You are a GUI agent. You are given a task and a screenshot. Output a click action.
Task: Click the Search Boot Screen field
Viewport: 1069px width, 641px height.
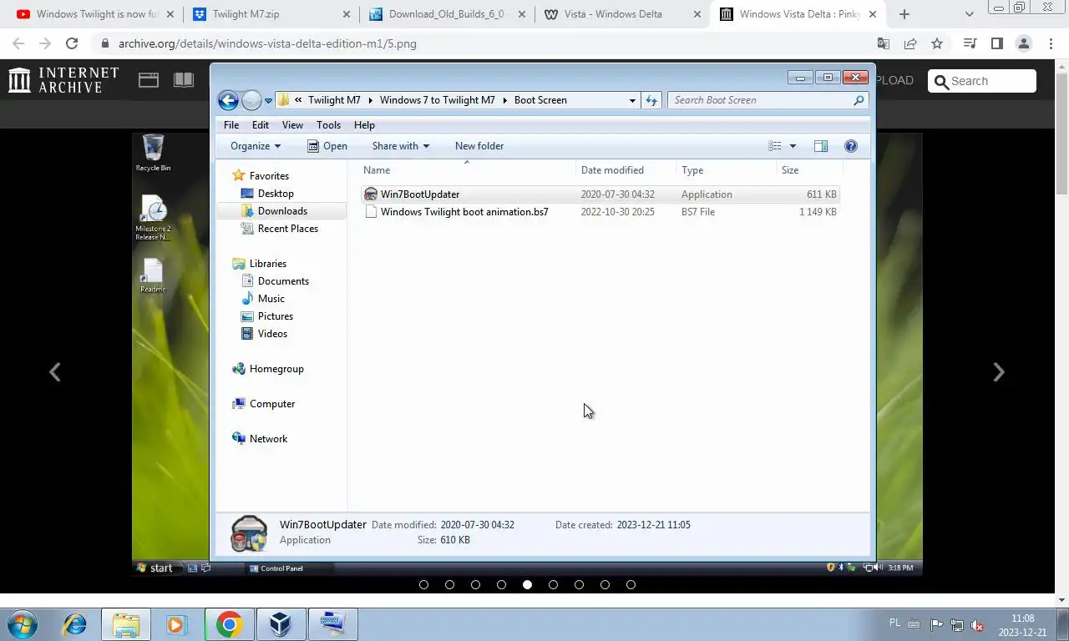[x=768, y=100]
